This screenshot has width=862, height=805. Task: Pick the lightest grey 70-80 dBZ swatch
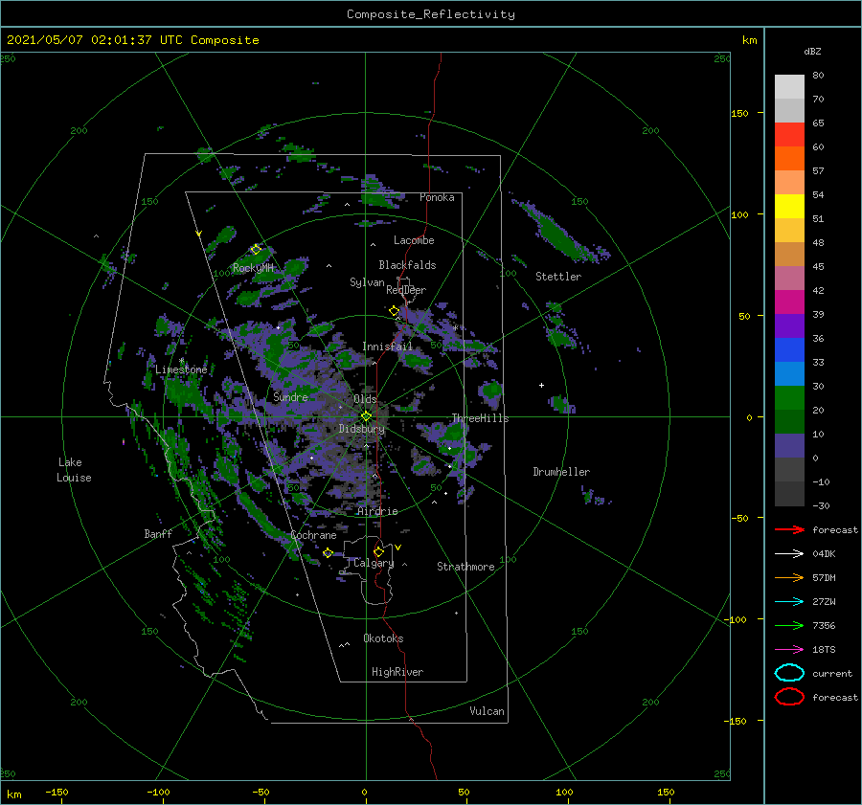(789, 87)
